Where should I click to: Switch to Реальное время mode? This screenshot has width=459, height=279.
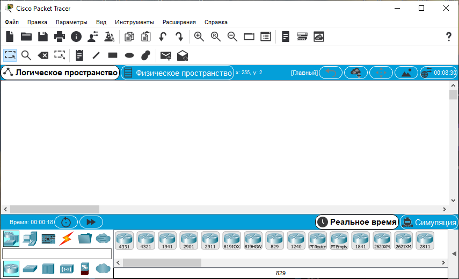coord(357,222)
